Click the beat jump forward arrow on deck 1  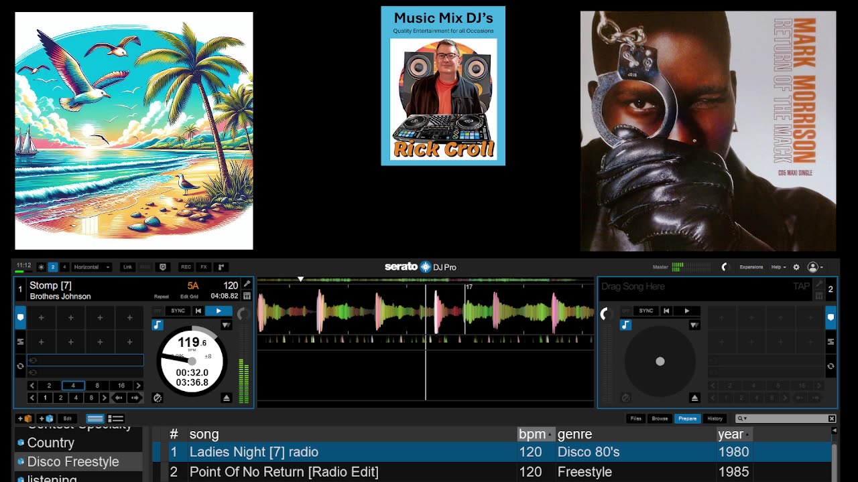(x=135, y=398)
